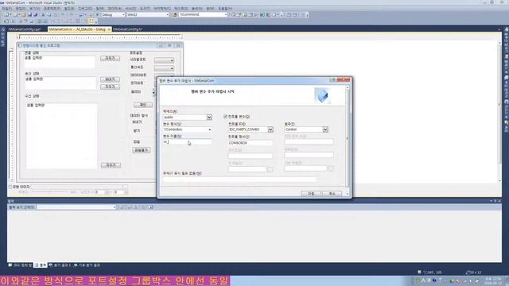Open the 편집(E) menu

tap(21, 9)
